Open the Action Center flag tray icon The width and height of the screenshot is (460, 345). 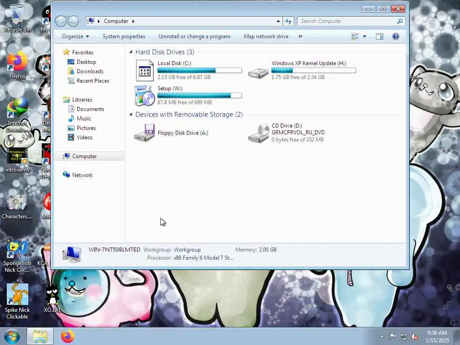[x=392, y=336]
